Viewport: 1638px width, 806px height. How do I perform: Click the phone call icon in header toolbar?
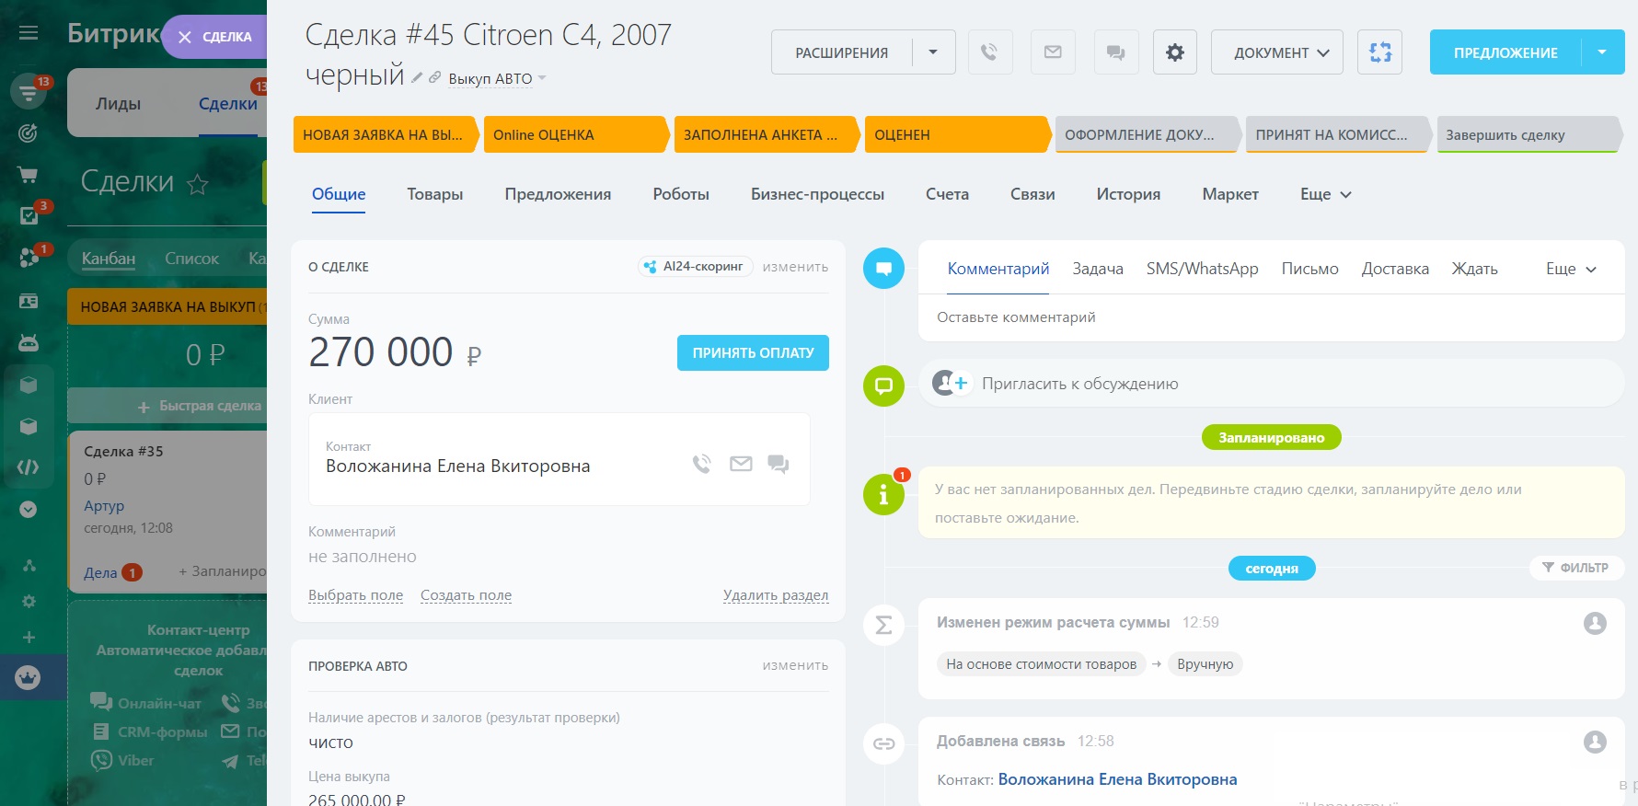[990, 52]
